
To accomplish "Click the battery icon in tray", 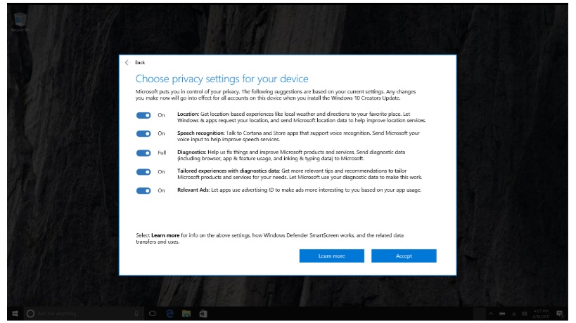I will pos(502,314).
